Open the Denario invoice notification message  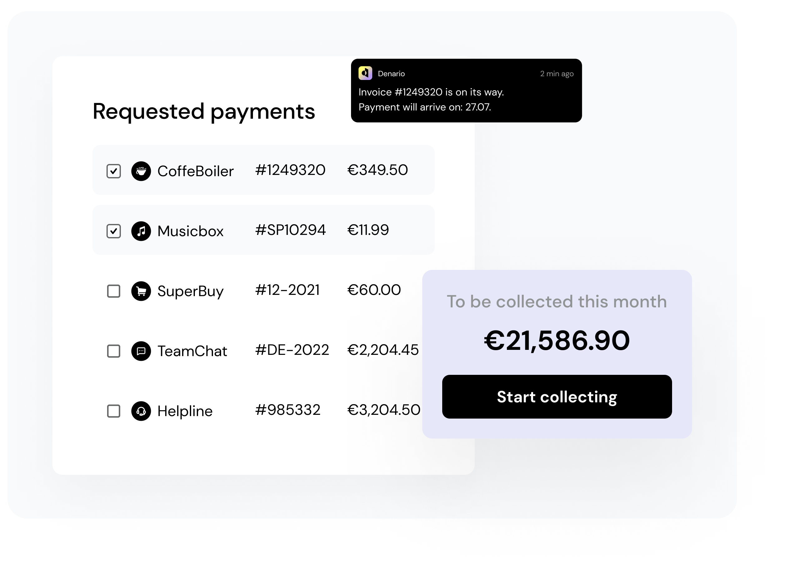click(466, 91)
